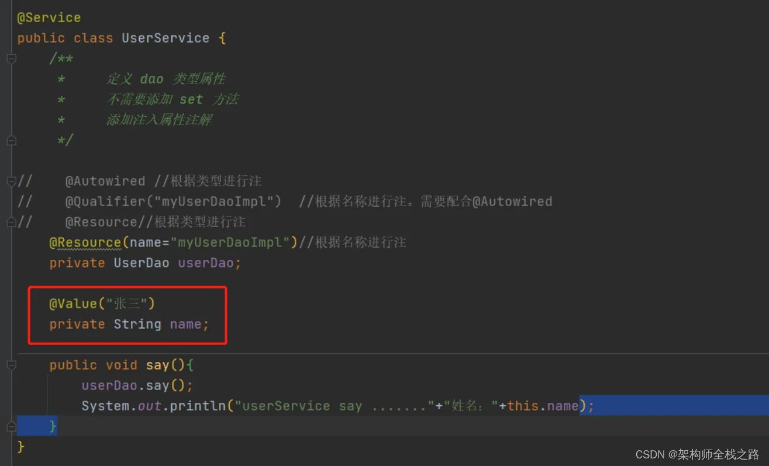Screen dimensions: 769x466
Task: Click commented @Qualifier("myUserDaoImpl") annotation
Action: click(x=173, y=201)
